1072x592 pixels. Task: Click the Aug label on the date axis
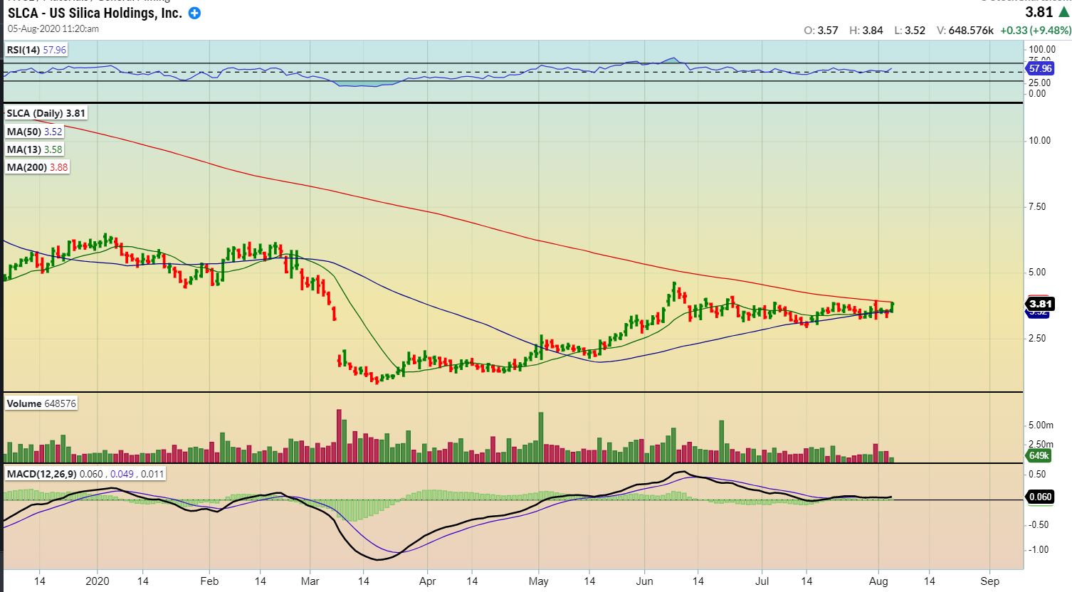tap(878, 581)
